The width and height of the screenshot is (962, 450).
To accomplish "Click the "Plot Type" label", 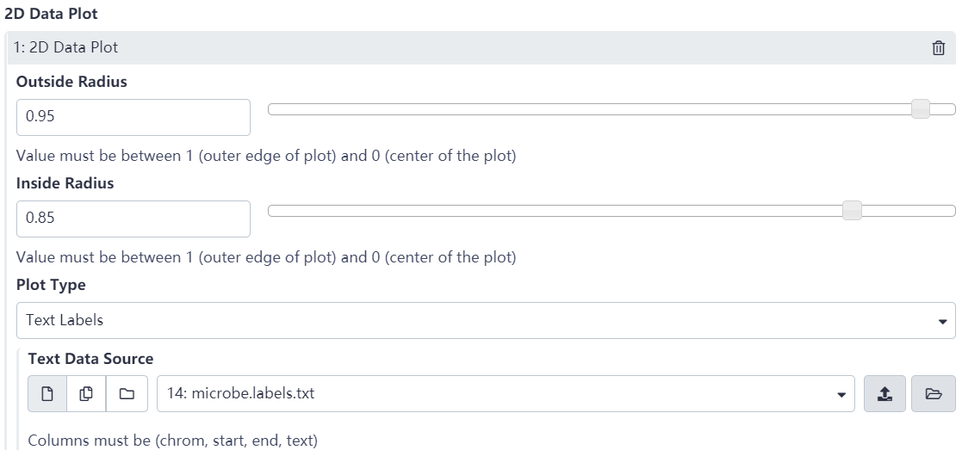I will point(51,285).
